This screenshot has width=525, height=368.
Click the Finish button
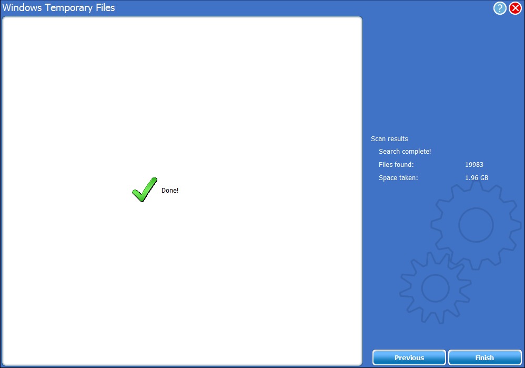click(x=485, y=357)
